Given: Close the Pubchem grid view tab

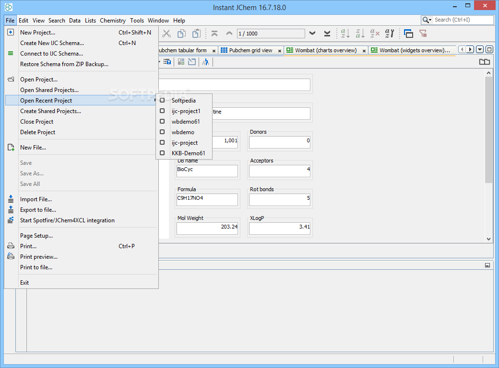Looking at the screenshot, I should click(x=279, y=51).
